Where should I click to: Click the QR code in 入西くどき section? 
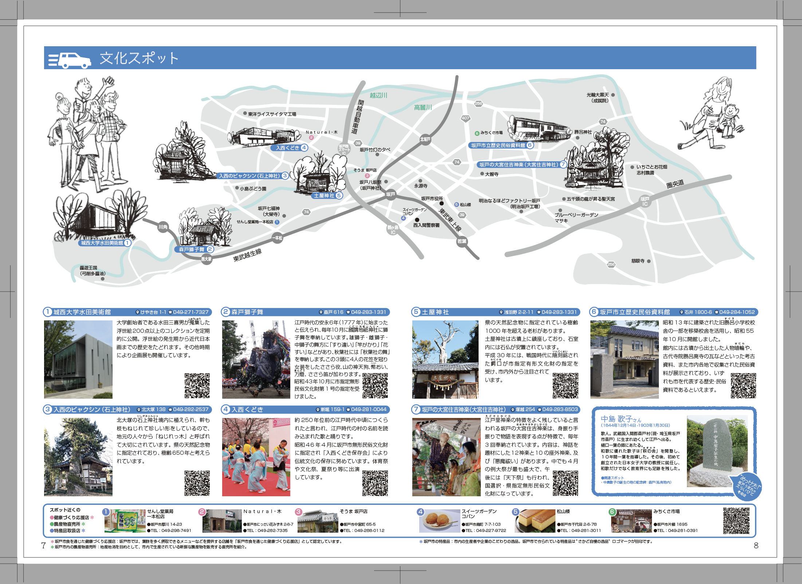click(375, 483)
